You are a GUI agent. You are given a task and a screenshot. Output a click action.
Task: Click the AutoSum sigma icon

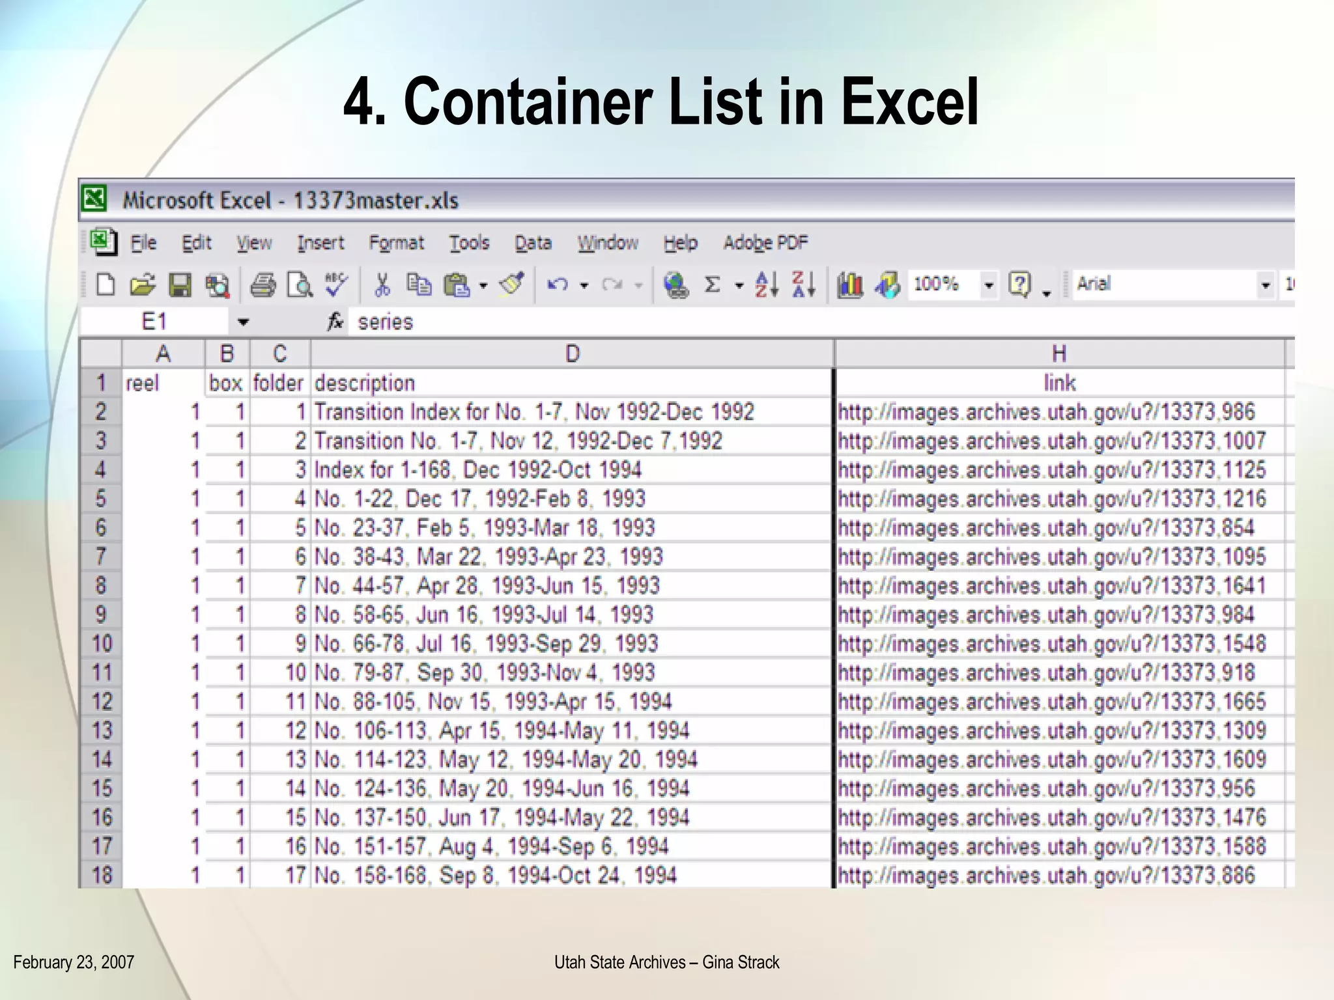(713, 285)
